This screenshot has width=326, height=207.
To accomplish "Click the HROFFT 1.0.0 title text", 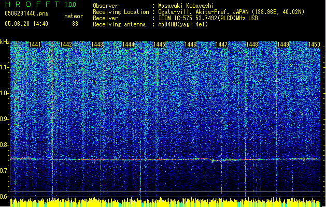I will coord(41,4).
